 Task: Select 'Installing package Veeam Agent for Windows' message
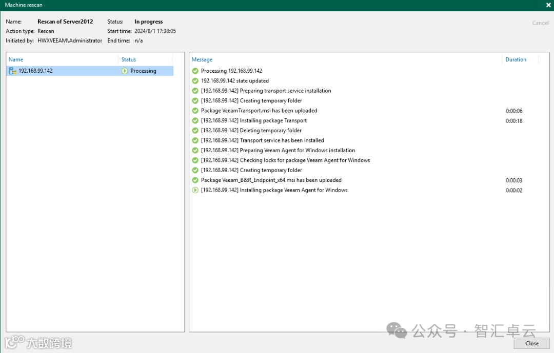274,190
